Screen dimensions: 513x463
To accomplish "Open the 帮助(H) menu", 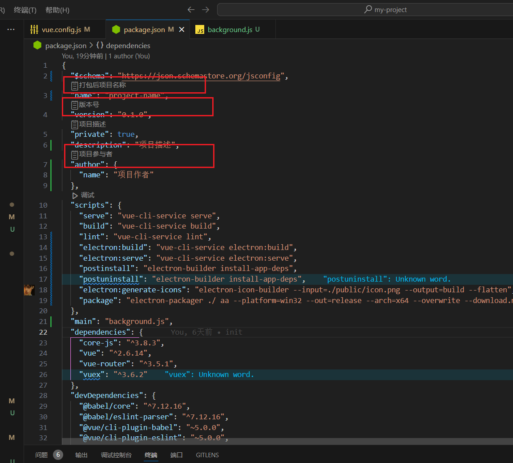I will pyautogui.click(x=57, y=10).
